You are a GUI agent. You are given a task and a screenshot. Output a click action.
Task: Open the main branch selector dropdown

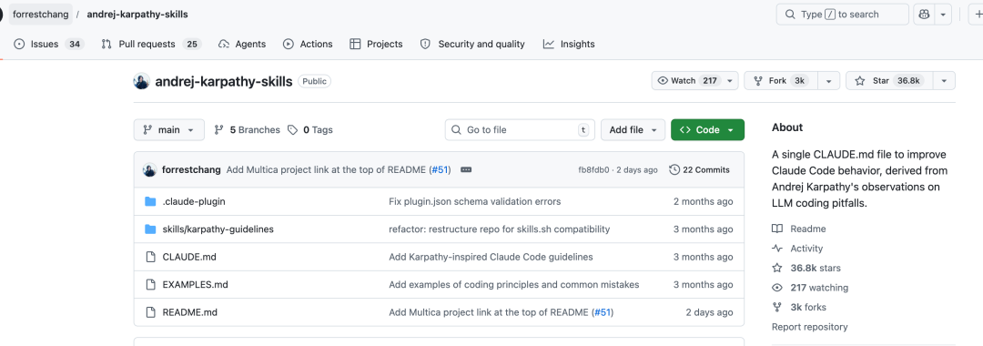(168, 129)
